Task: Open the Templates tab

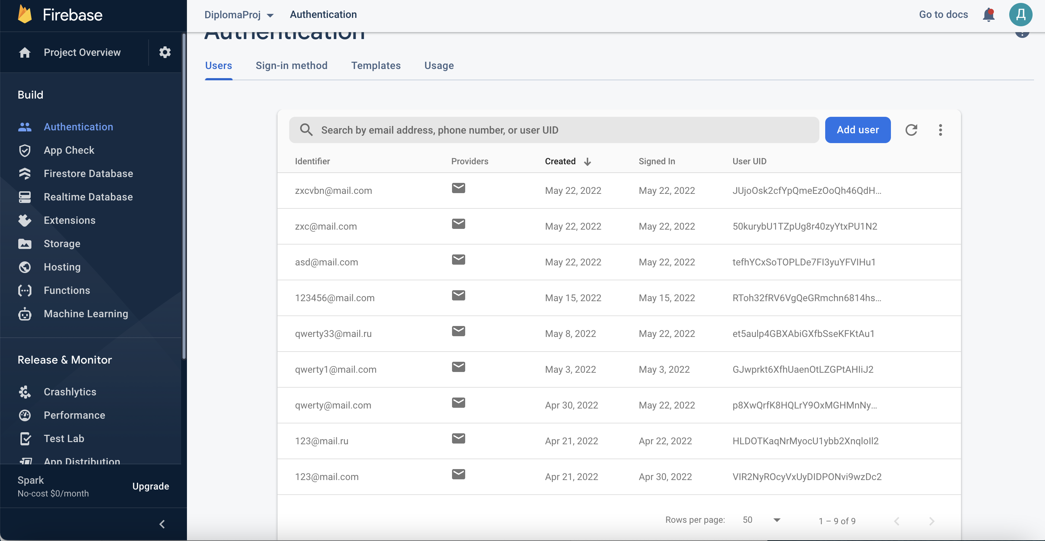Action: [x=376, y=65]
